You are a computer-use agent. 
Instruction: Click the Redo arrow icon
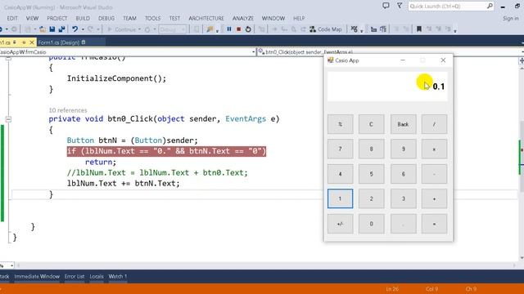(90, 29)
